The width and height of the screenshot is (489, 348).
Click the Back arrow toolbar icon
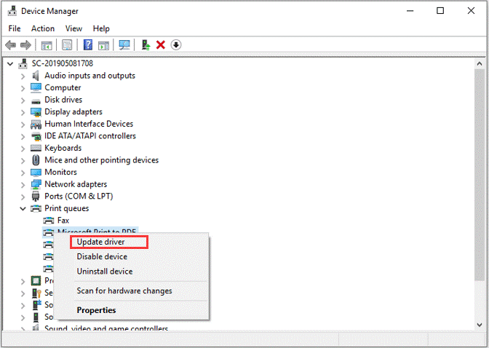[11, 45]
